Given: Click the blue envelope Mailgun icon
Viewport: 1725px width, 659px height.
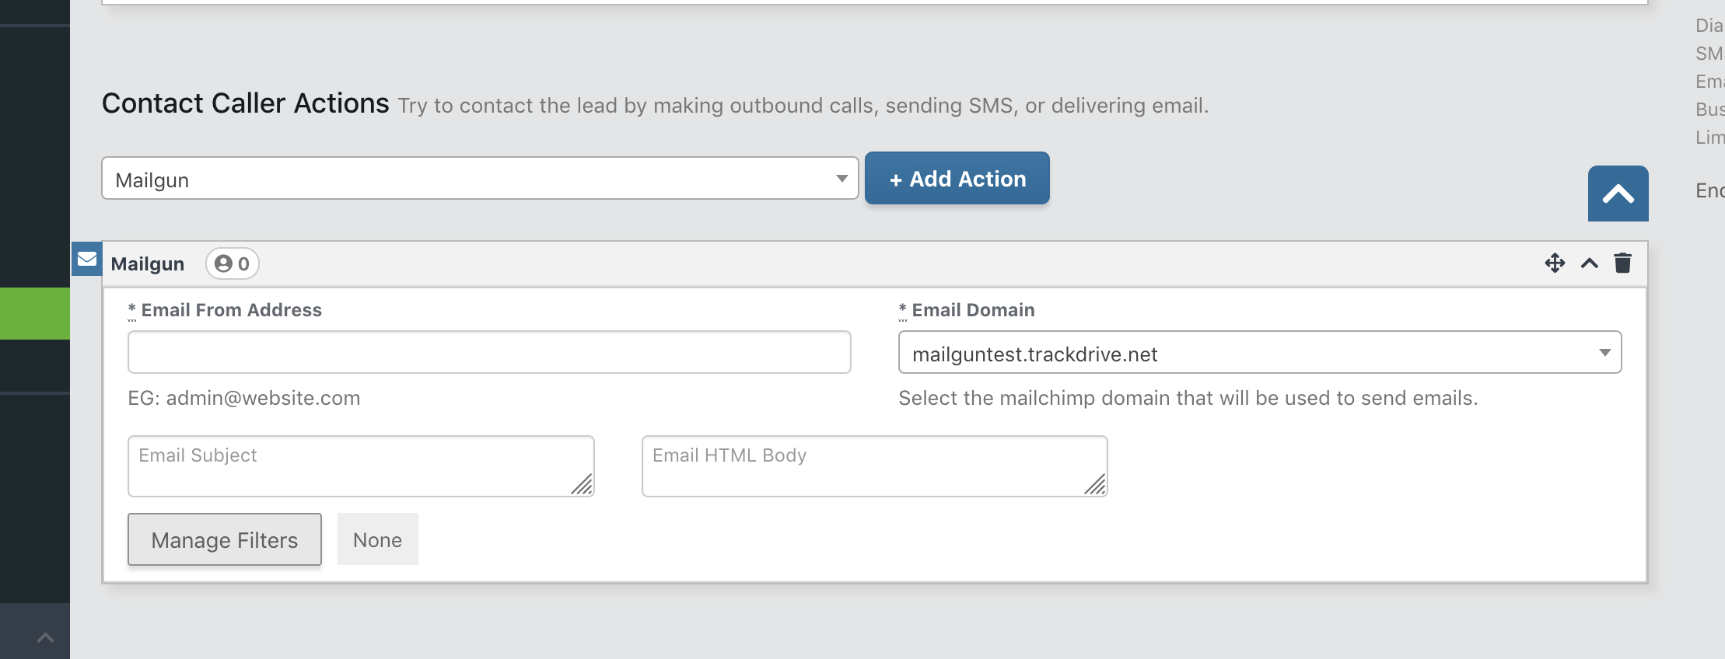Looking at the screenshot, I should pyautogui.click(x=87, y=259).
